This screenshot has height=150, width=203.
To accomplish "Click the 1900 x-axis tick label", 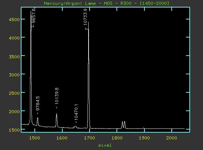I will [x=144, y=138].
